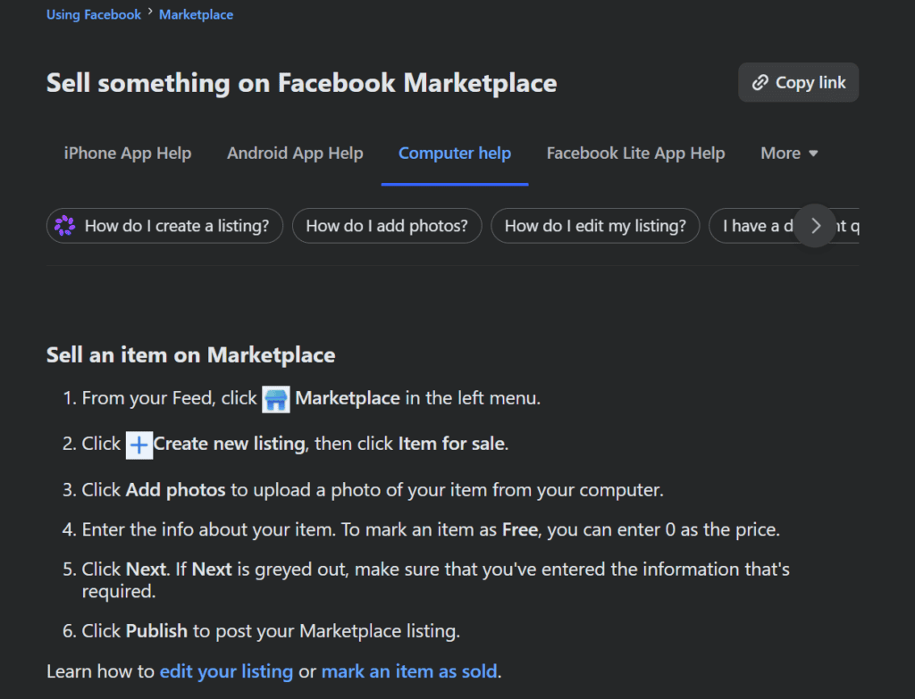Image resolution: width=915 pixels, height=699 pixels.
Task: Ask 'How do I add photos?'
Action: pyautogui.click(x=387, y=226)
